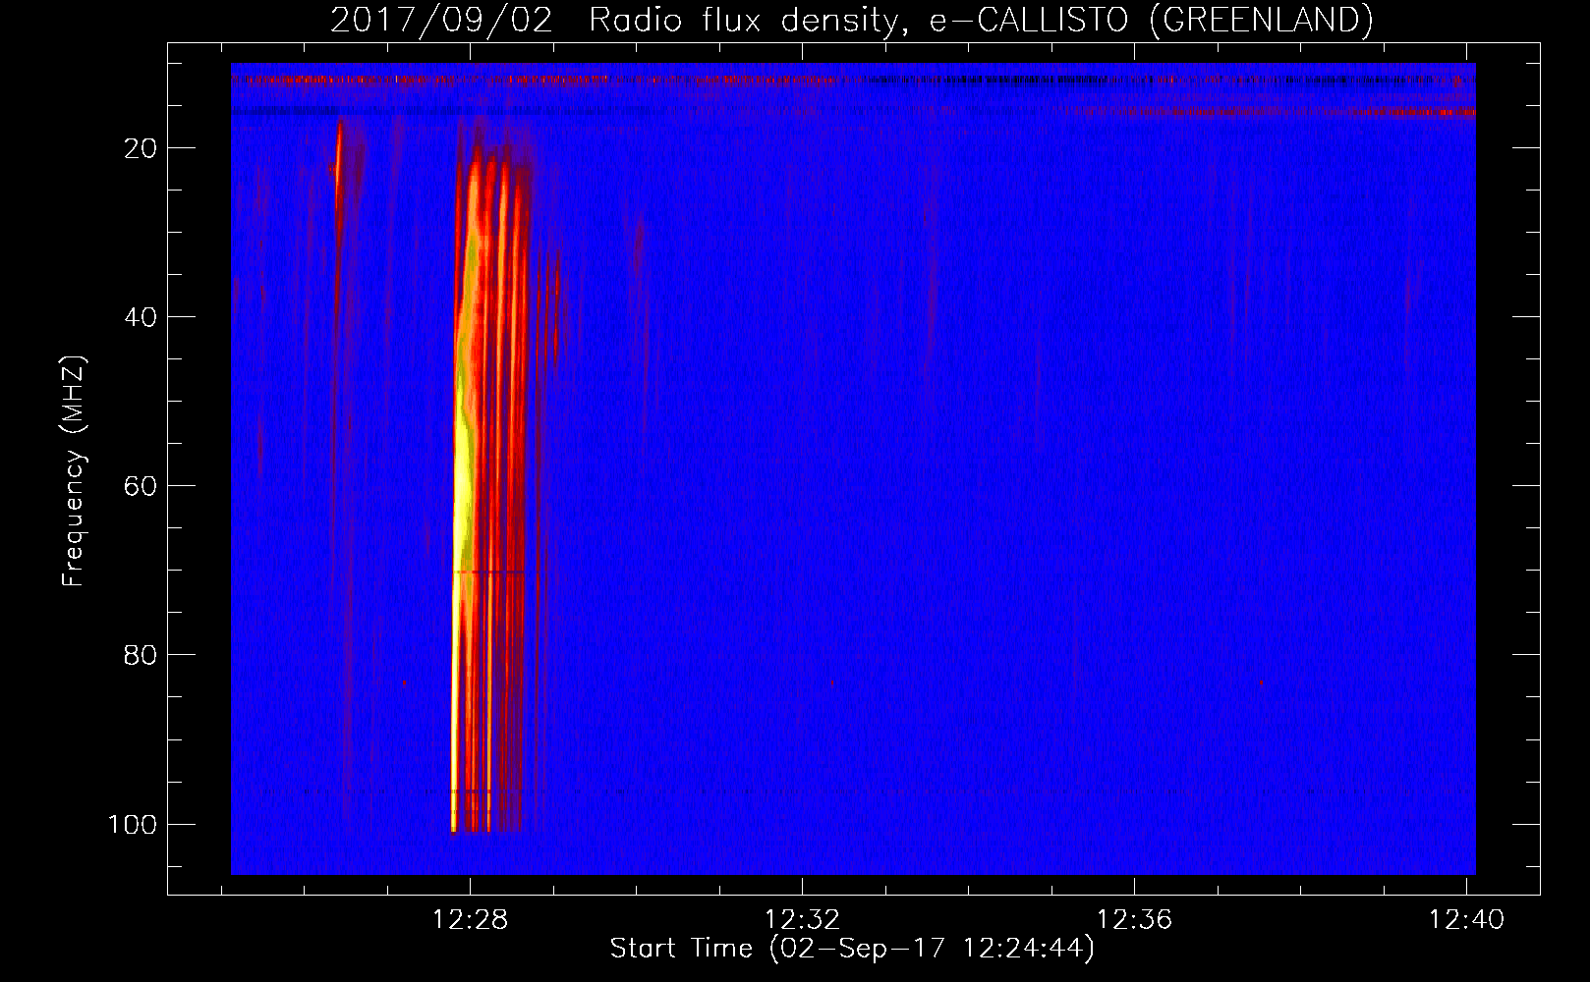The height and width of the screenshot is (982, 1590).
Task: Select the 12:32 time tick label
Action: [802, 919]
